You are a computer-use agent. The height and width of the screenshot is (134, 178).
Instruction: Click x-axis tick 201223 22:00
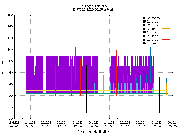pos(157,125)
